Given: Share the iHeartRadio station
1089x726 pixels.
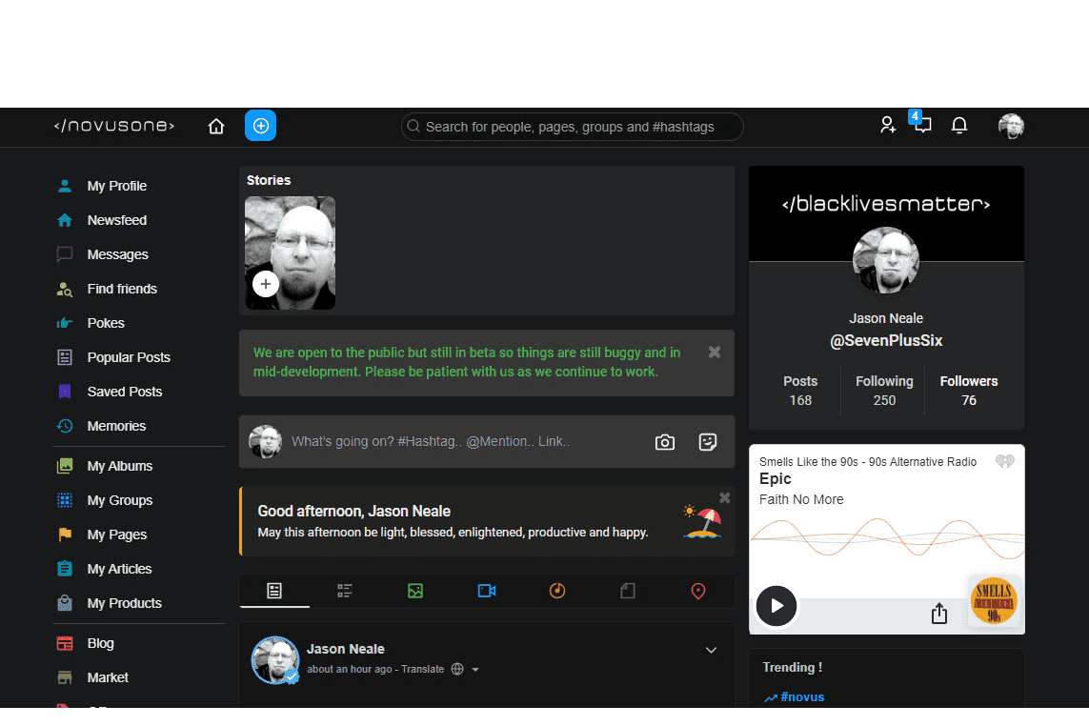Looking at the screenshot, I should click(x=939, y=614).
